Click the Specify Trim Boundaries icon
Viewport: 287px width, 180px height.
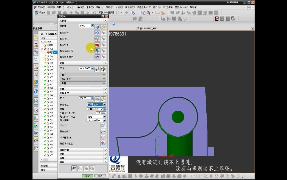(x=97, y=57)
